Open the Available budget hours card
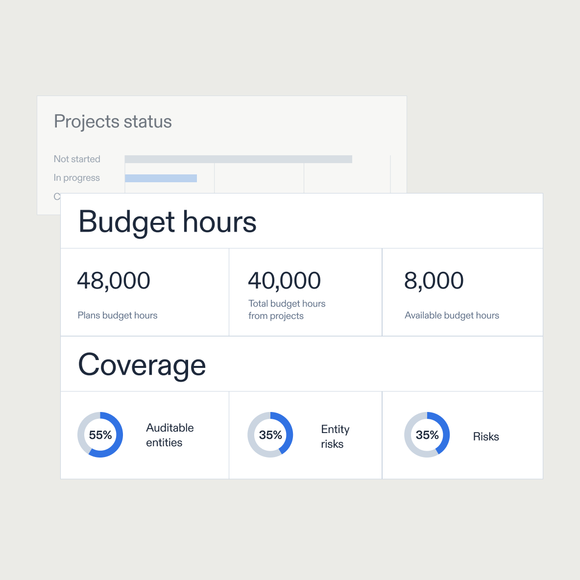Viewport: 580px width, 580px height. [462, 292]
